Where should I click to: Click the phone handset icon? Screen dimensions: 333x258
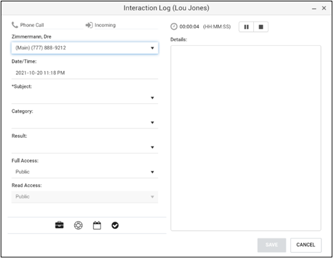15,25
